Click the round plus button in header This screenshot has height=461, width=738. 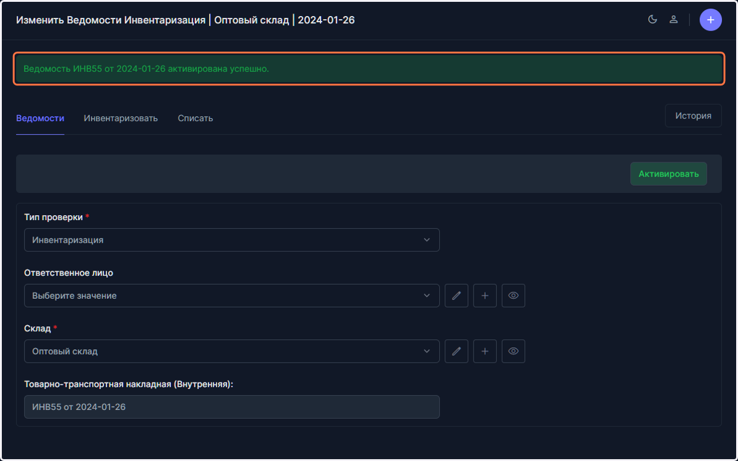click(710, 20)
